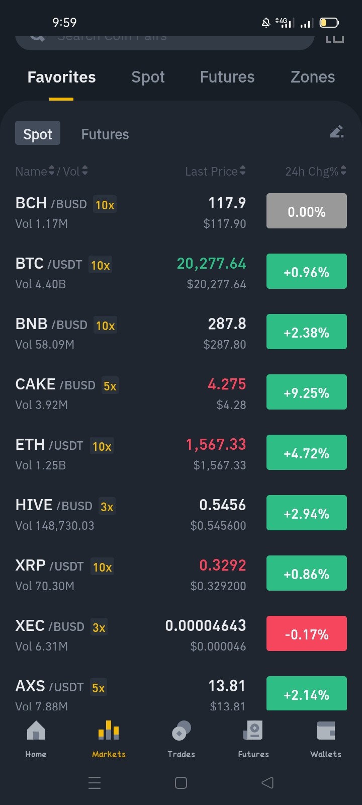
Task: Toggle the BTC +0.96% change badge
Action: (307, 271)
